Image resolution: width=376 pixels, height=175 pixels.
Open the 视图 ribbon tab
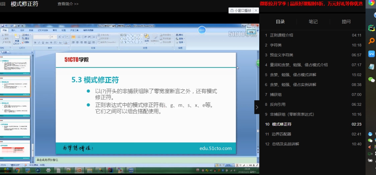pos(64,30)
